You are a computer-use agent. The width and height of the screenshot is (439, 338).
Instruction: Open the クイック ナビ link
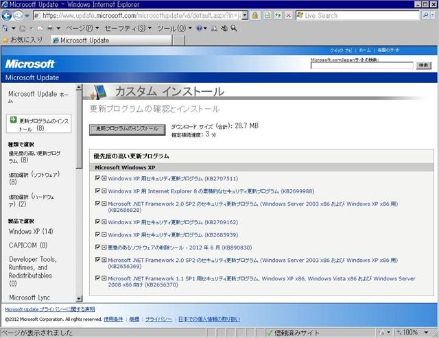341,50
